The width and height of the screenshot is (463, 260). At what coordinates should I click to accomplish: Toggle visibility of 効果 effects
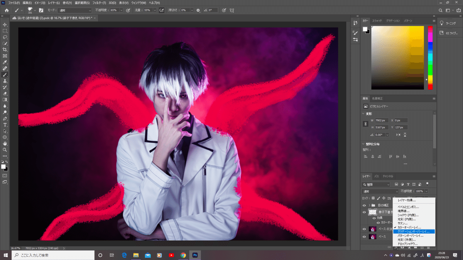[374, 218]
